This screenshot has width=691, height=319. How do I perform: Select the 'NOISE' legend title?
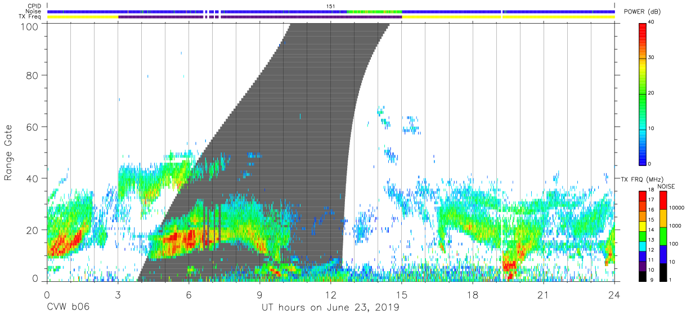(x=666, y=186)
